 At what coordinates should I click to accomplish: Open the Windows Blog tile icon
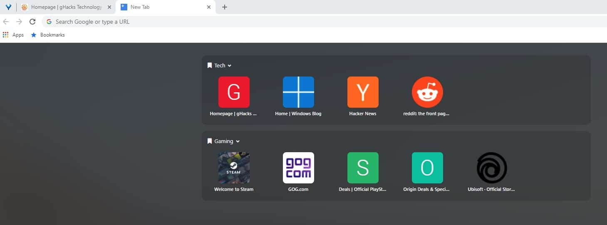click(298, 92)
